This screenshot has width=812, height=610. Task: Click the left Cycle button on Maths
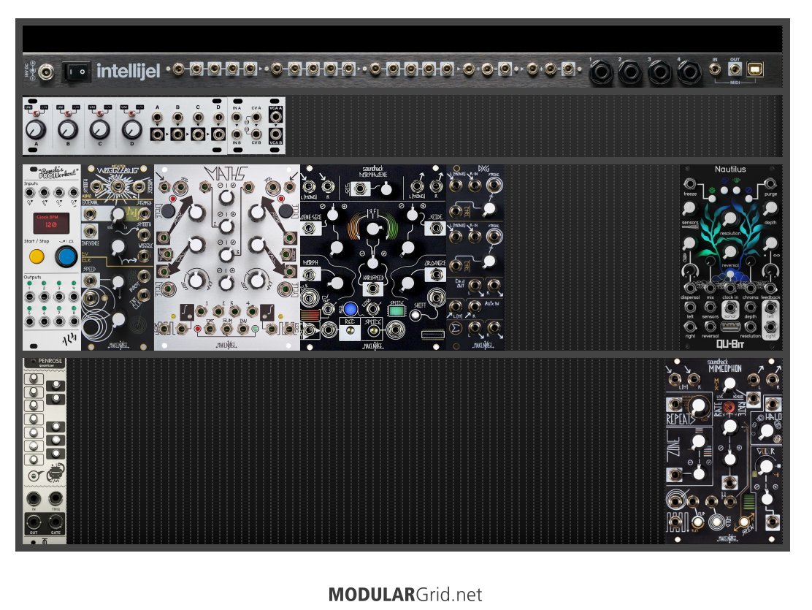pyautogui.click(x=167, y=210)
